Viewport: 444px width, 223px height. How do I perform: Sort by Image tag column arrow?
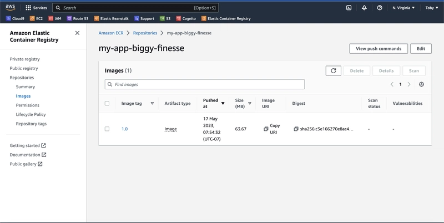click(x=152, y=103)
